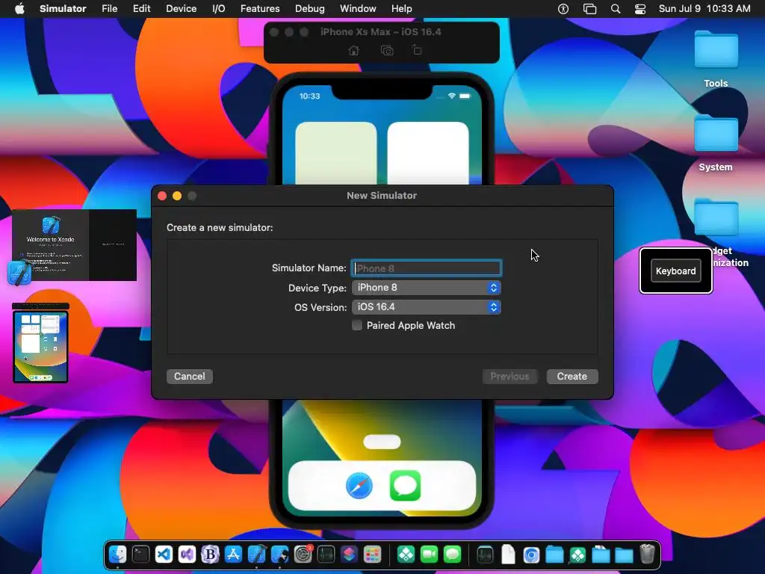This screenshot has width=765, height=574.
Task: Launch Terminal from the Dock
Action: point(140,555)
